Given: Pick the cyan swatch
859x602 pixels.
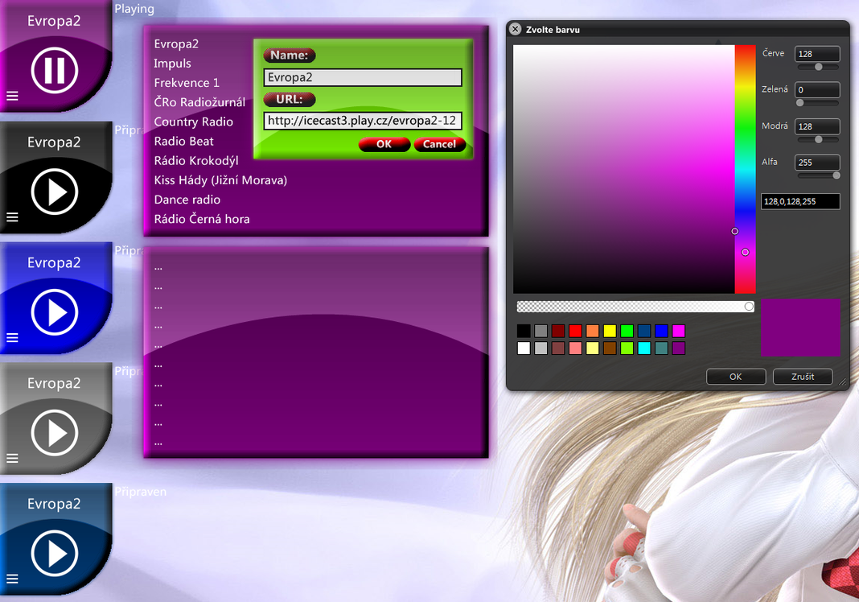Looking at the screenshot, I should [x=644, y=348].
